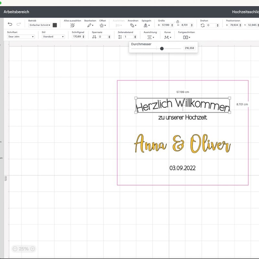
Task: Open the Bearbeiten pencil tool
Action: click(x=90, y=25)
